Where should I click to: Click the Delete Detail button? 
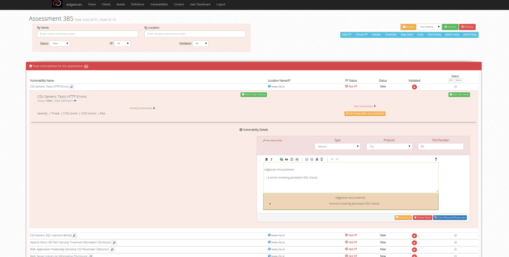[422, 218]
